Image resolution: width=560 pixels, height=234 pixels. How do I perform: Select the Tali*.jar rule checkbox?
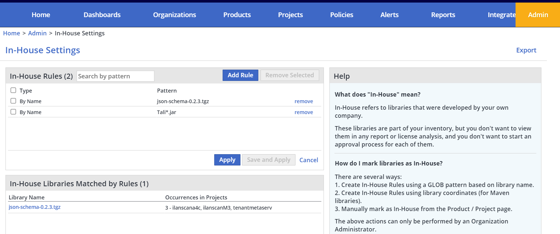(x=13, y=112)
